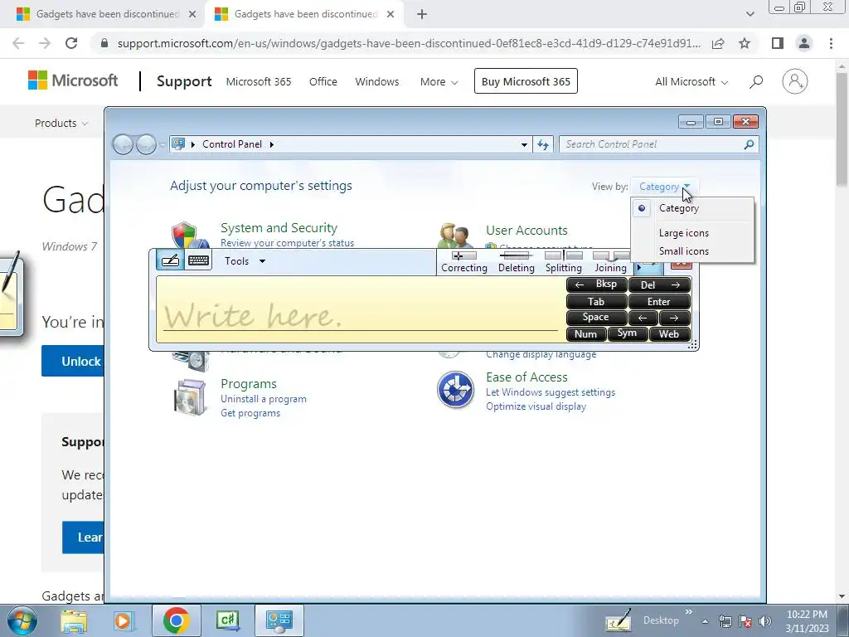The width and height of the screenshot is (849, 637).
Task: Tap the Space key on Input Panel
Action: click(x=597, y=318)
